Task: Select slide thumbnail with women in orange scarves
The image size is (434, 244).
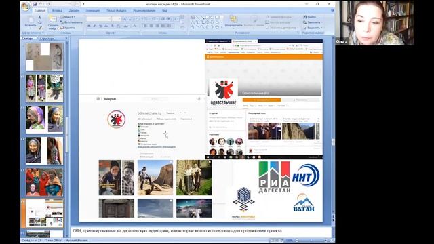Action: (x=44, y=182)
